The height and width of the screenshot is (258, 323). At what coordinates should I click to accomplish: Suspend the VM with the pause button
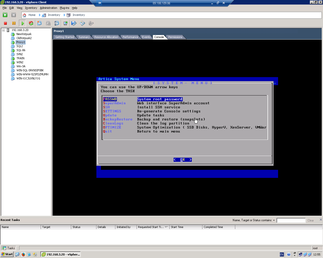click(x=14, y=23)
